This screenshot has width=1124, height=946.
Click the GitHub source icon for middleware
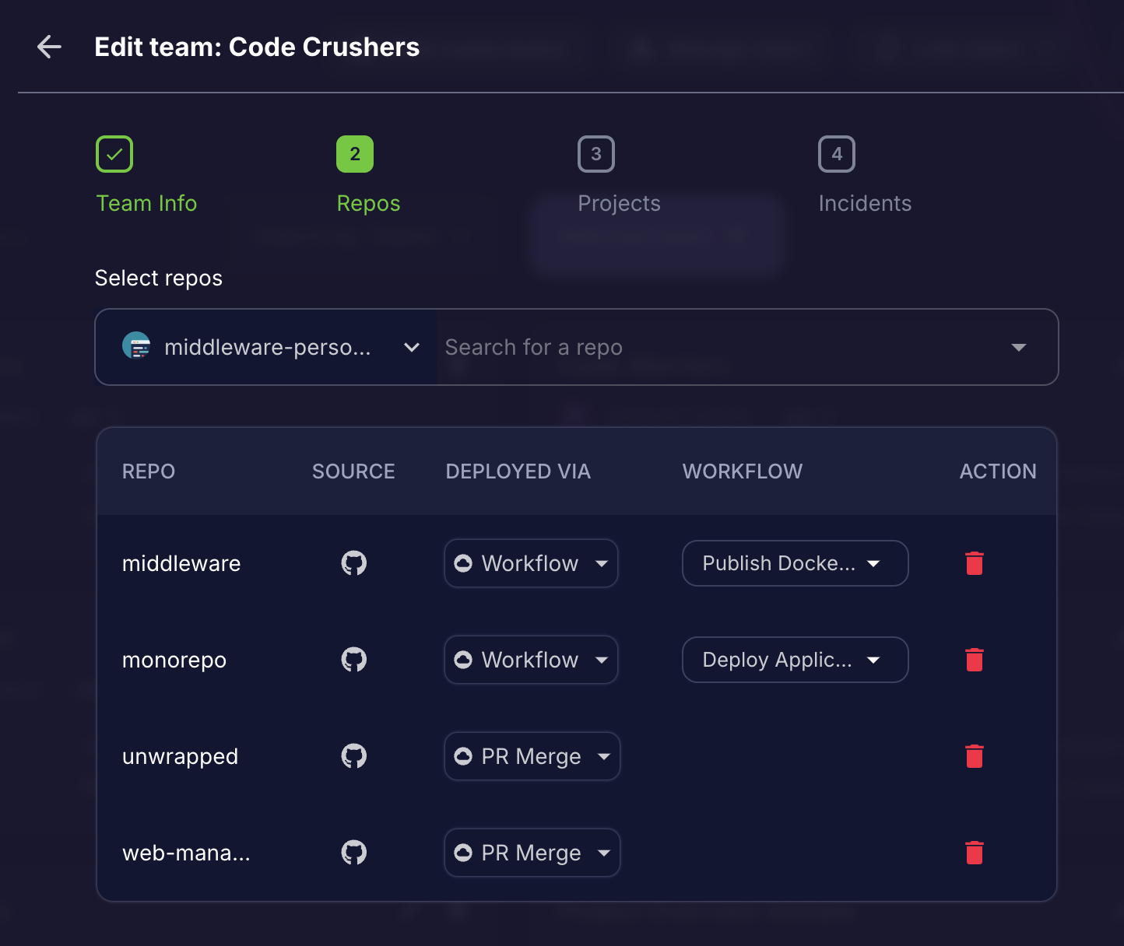click(354, 563)
